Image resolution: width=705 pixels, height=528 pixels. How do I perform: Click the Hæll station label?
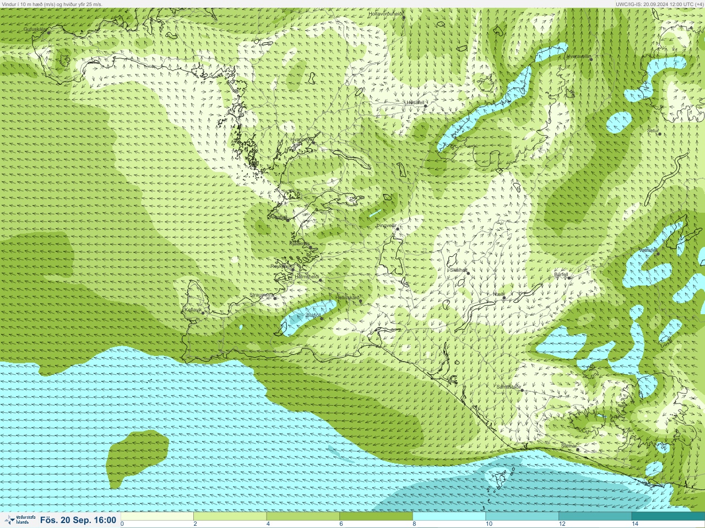[x=498, y=295]
